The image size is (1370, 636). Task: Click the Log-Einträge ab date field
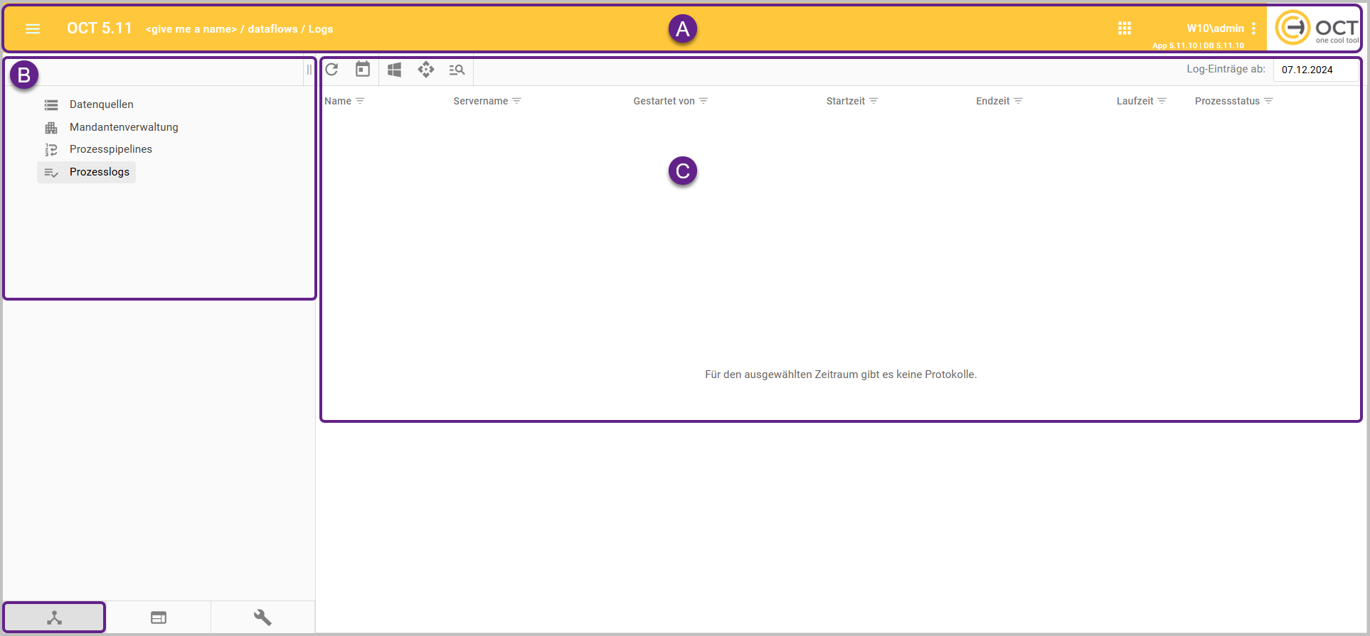(x=1315, y=70)
